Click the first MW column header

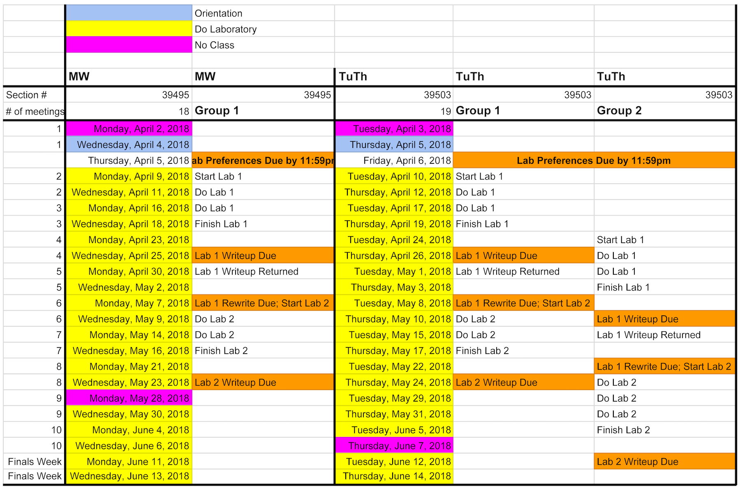129,76
